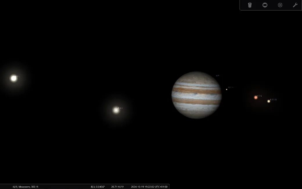Select the bright moon at far left
This screenshot has width=302, height=189.
pyautogui.click(x=14, y=78)
